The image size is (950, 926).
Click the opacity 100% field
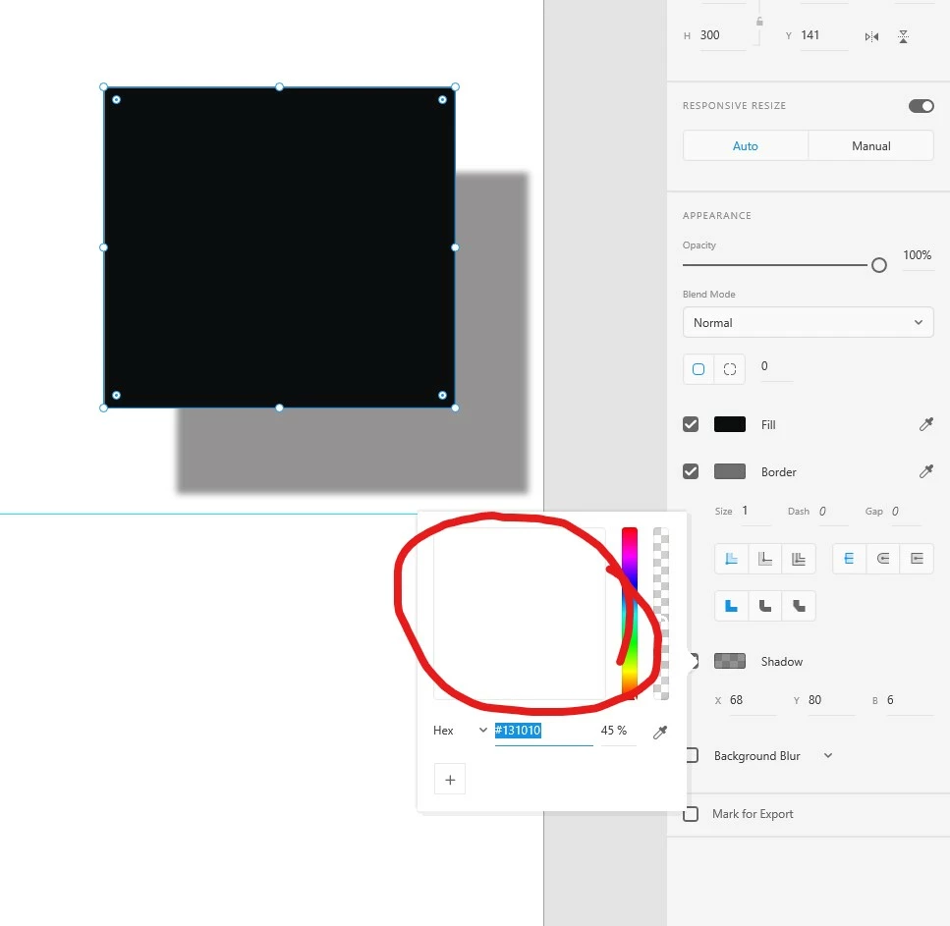tap(918, 255)
